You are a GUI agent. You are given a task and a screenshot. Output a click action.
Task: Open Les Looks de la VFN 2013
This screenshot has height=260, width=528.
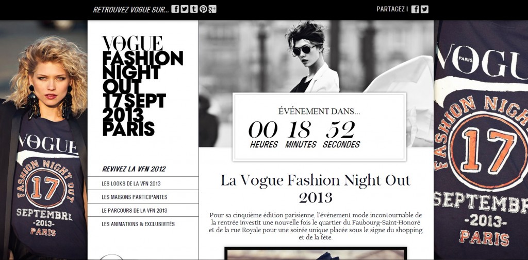(143, 183)
